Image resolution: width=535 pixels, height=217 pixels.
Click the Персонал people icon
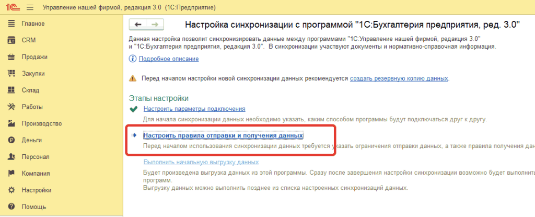(11, 157)
